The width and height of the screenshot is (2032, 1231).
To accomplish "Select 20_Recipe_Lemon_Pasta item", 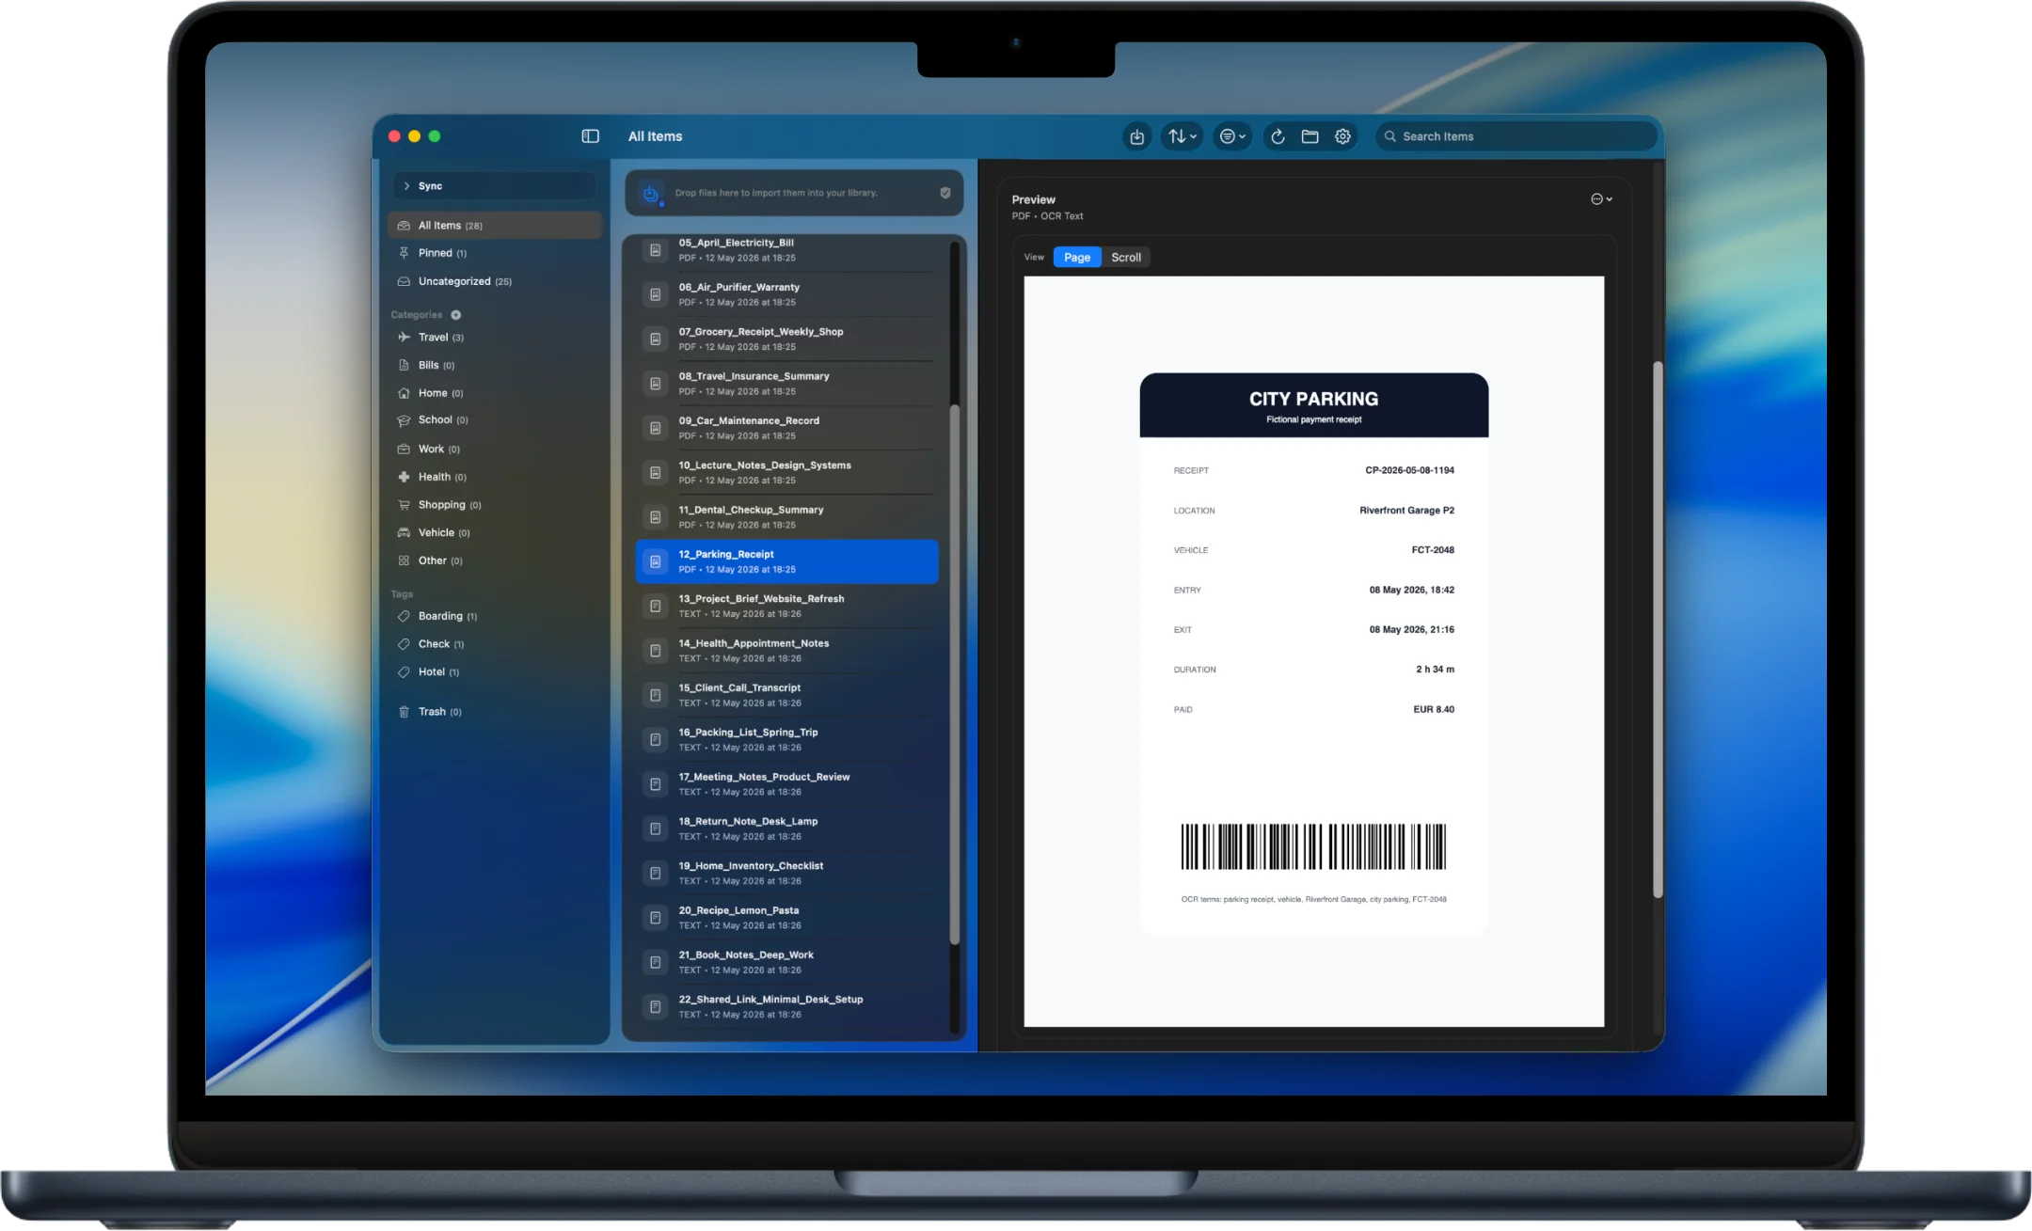I will click(x=786, y=918).
